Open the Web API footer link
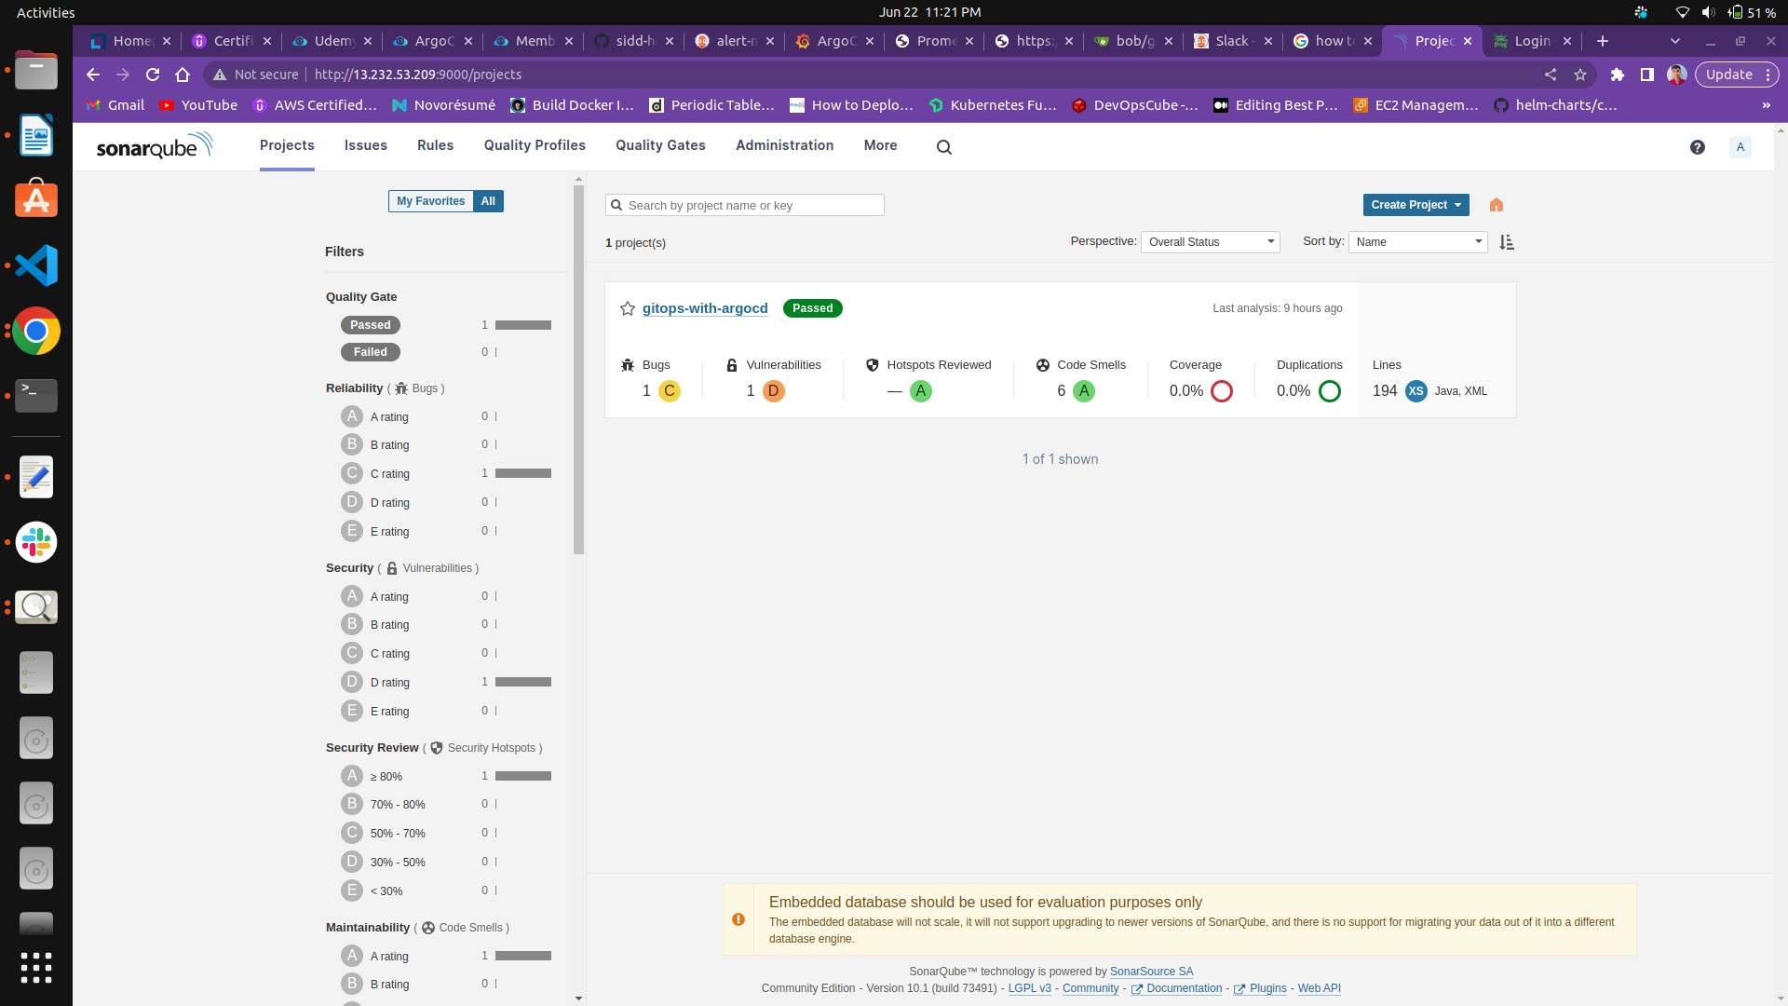Screen dimensions: 1788x1006 1320,988
